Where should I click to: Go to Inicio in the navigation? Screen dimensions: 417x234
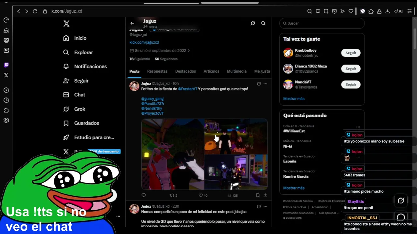[75, 38]
